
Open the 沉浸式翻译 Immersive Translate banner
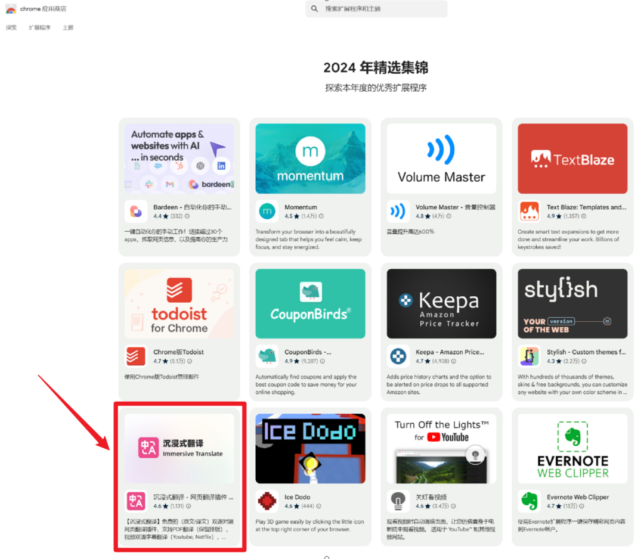179,449
